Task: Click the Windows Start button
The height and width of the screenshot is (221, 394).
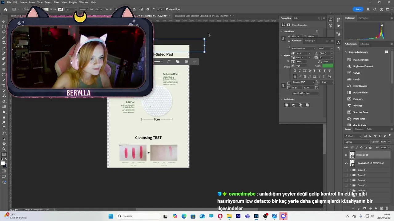Action: coord(111,216)
